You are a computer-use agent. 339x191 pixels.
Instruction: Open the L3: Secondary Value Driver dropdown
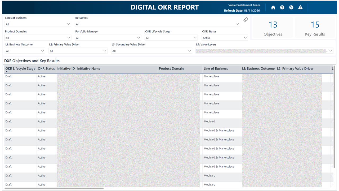point(151,51)
